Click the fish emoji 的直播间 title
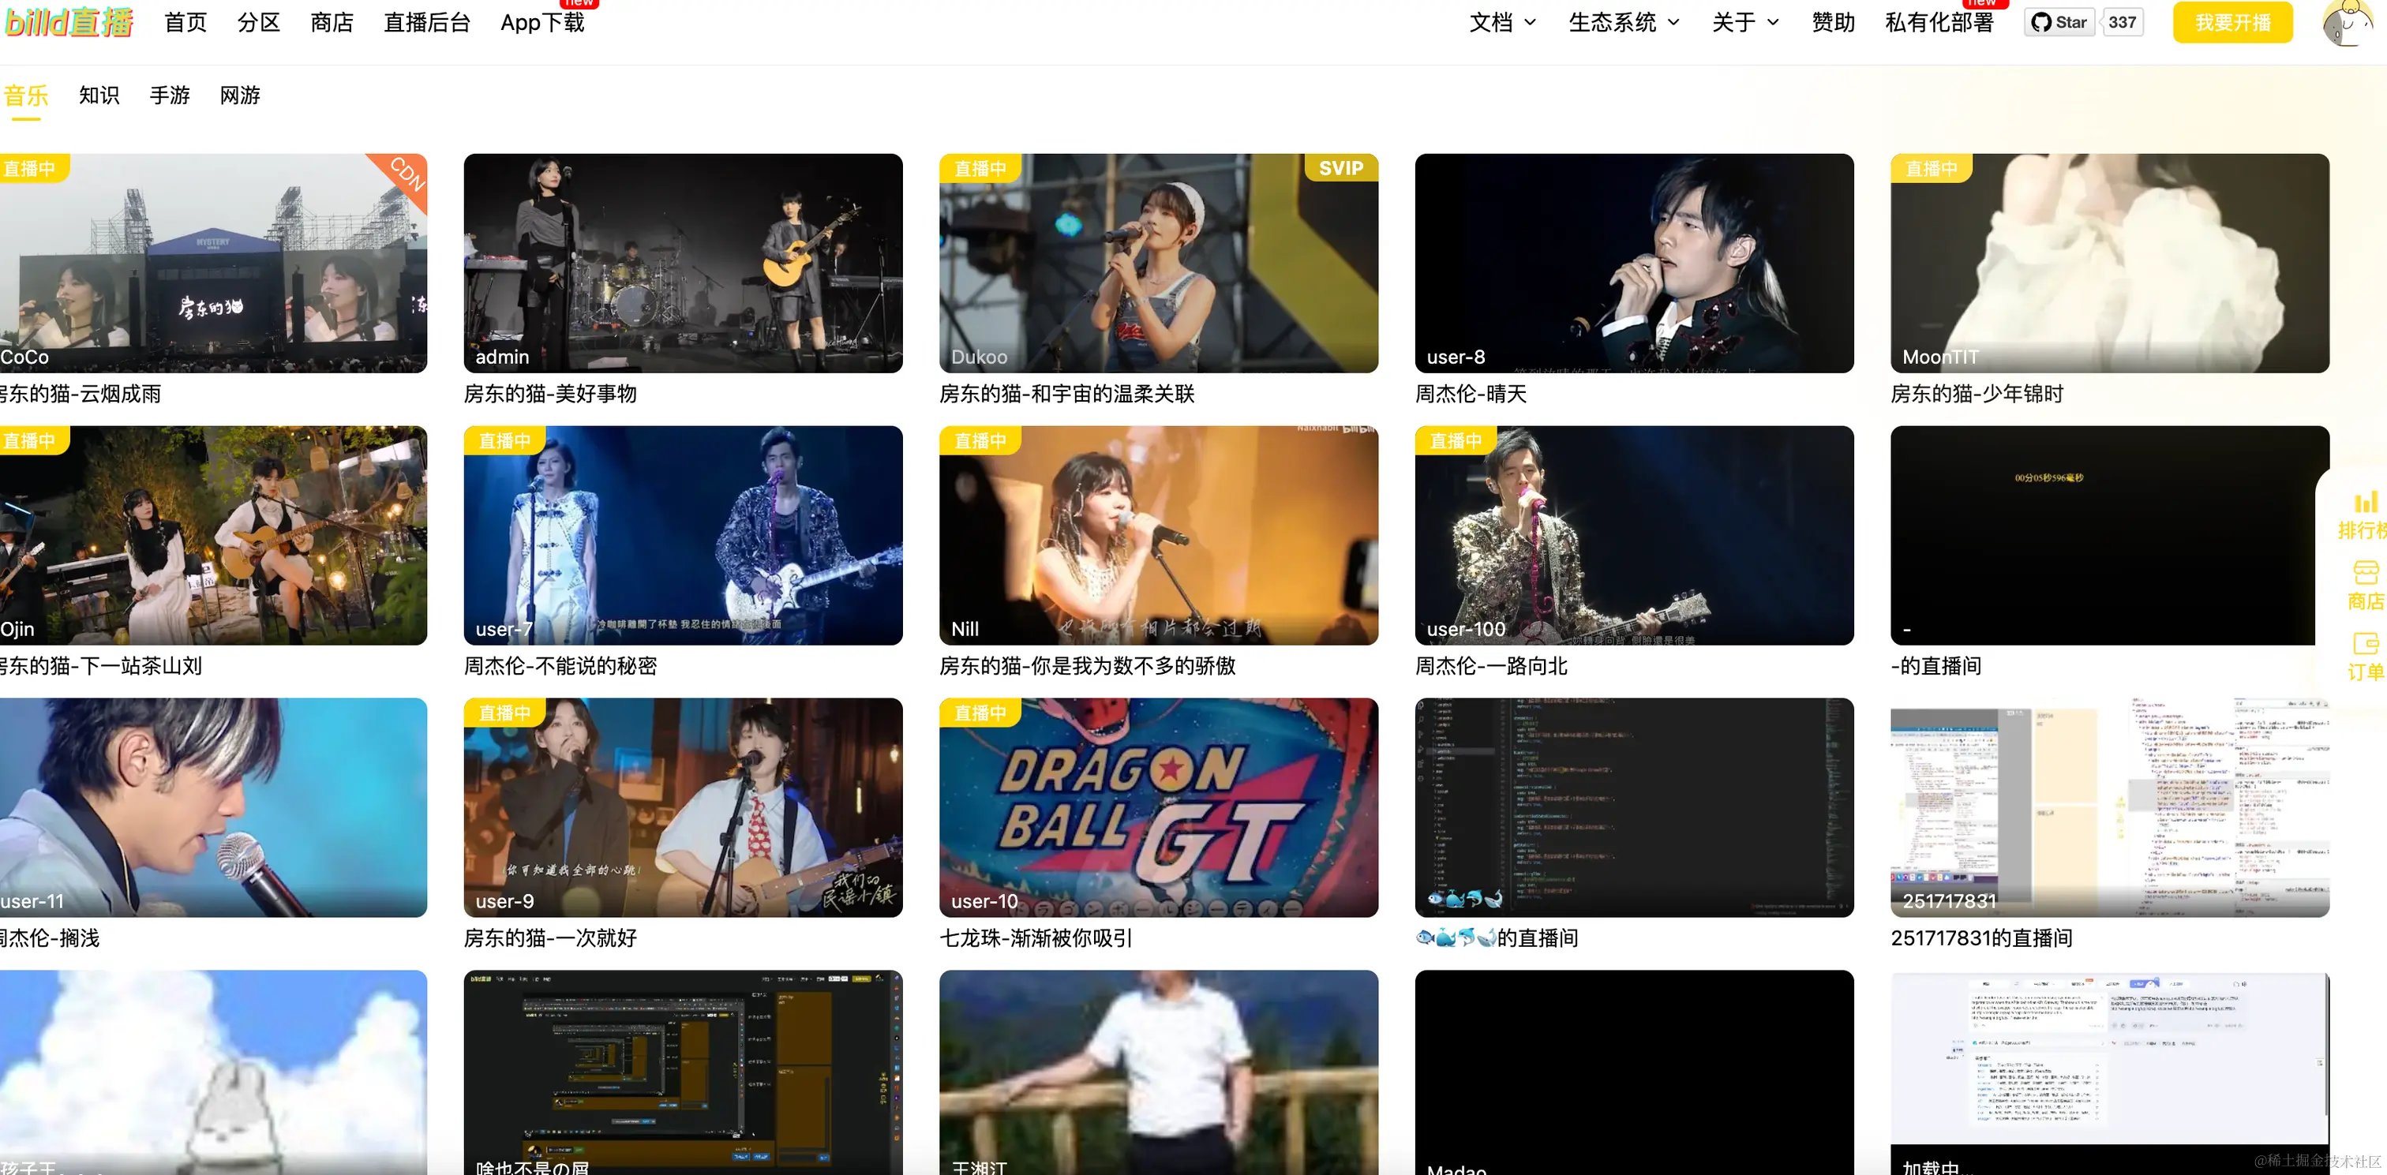2387x1175 pixels. pyautogui.click(x=1497, y=939)
